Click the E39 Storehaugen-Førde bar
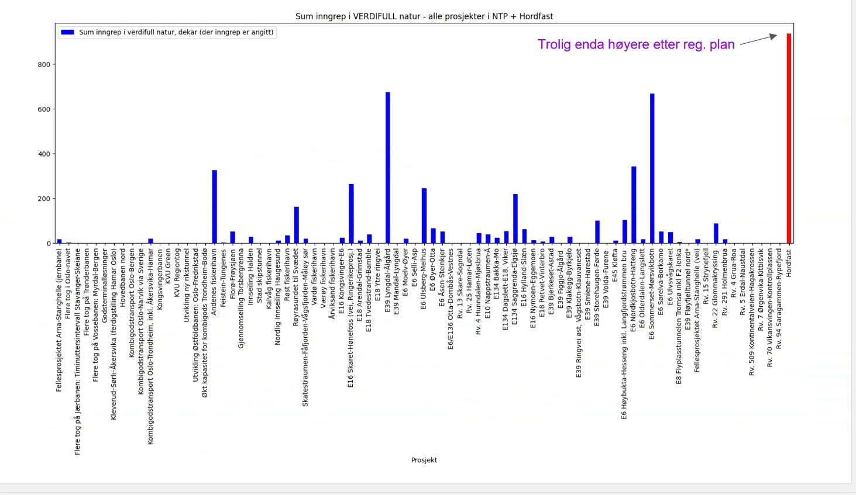The image size is (856, 495). [x=597, y=232]
